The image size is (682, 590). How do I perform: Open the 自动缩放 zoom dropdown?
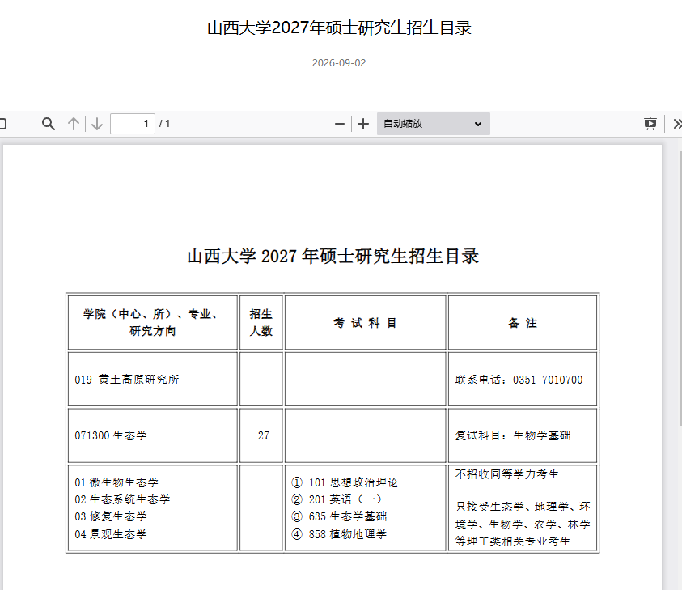coord(433,124)
